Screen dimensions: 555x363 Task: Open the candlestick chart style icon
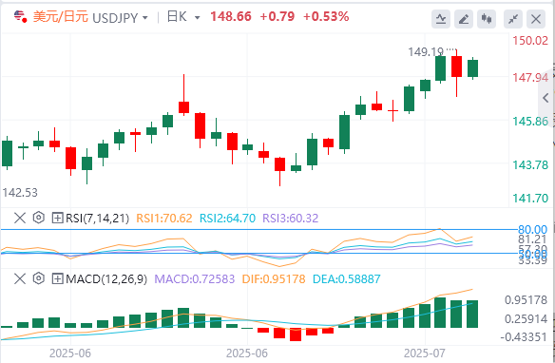[x=487, y=19]
